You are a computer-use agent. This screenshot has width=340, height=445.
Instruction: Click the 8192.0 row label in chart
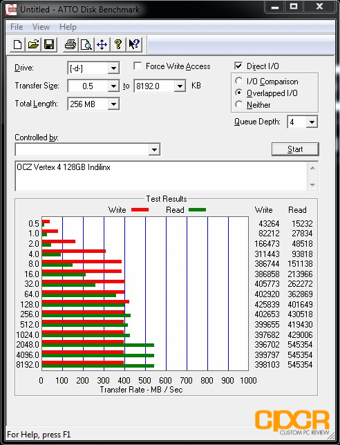tap(28, 364)
